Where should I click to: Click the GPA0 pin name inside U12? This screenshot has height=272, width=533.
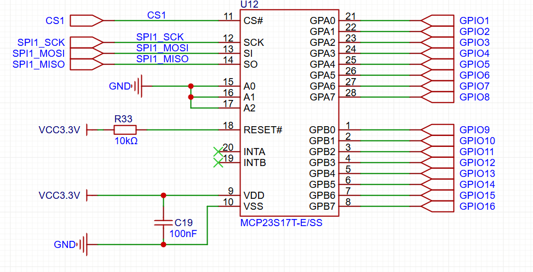(323, 21)
